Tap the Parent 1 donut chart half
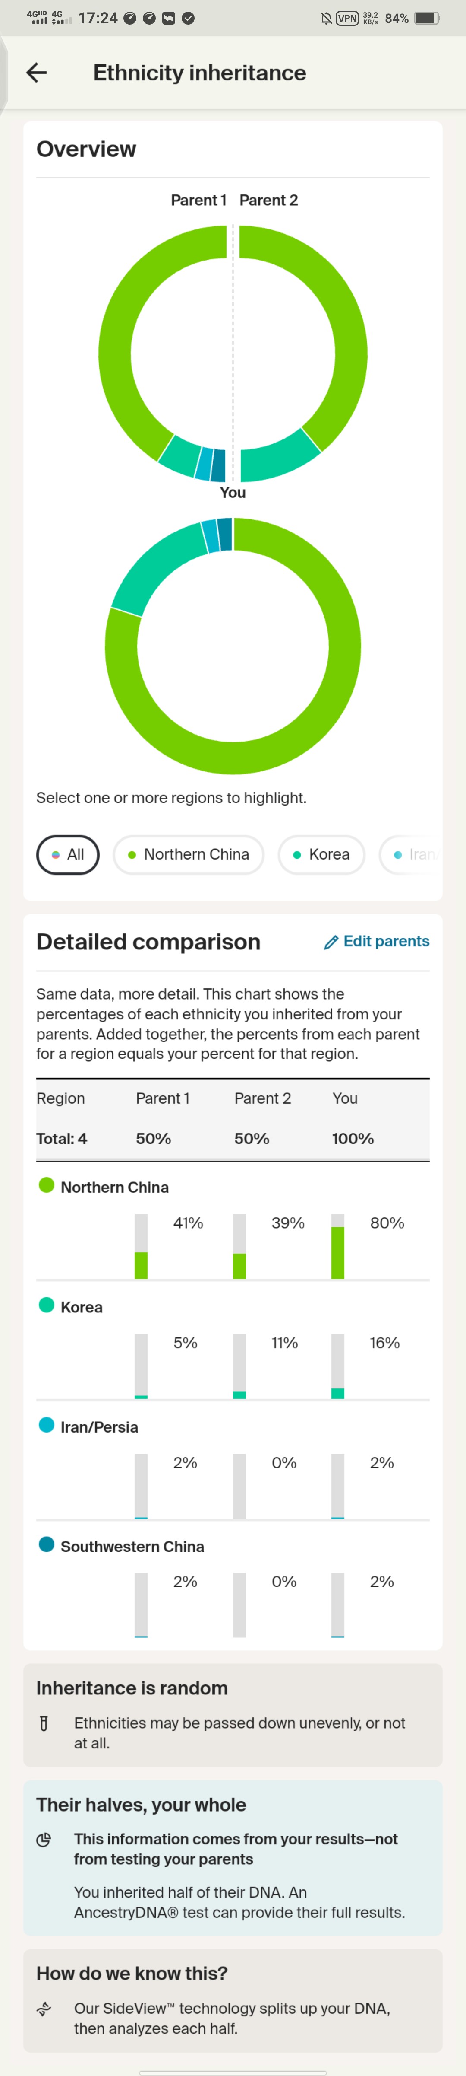 [x=162, y=354]
